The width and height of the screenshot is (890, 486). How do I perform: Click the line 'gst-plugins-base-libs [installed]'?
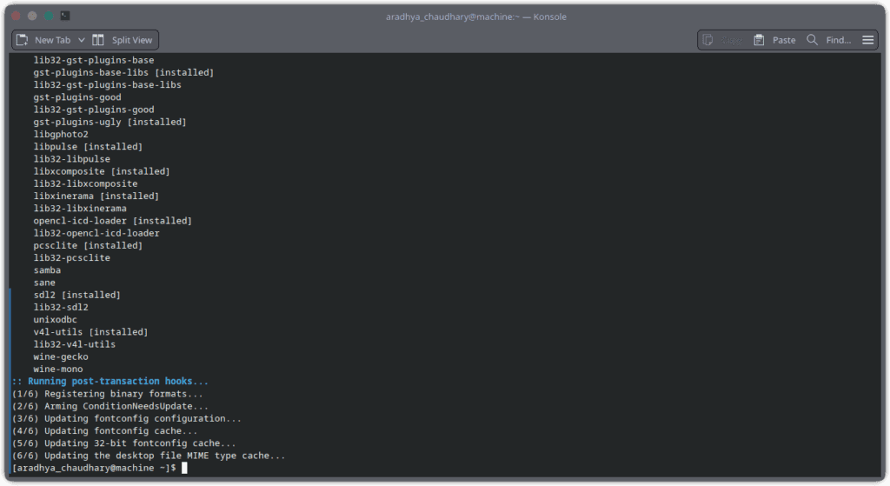click(123, 73)
